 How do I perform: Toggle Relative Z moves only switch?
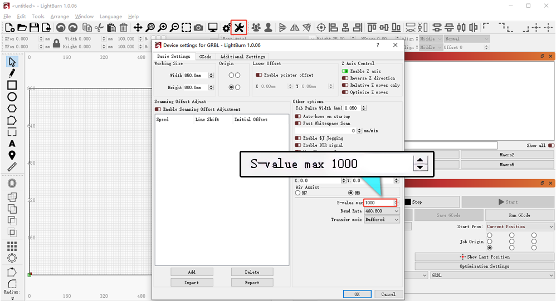345,85
